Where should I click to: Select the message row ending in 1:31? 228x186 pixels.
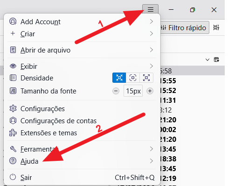193,100
